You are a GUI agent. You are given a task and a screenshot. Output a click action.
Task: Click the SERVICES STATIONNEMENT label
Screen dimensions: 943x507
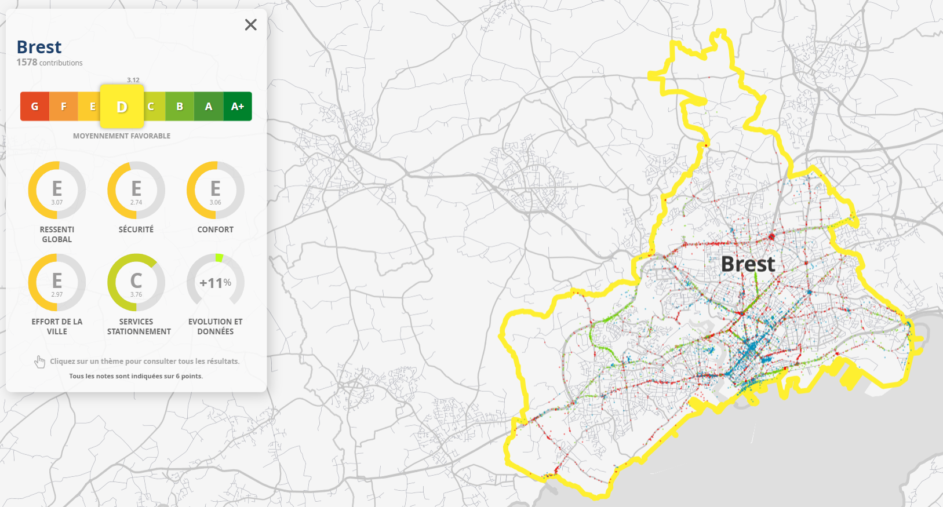[139, 326]
